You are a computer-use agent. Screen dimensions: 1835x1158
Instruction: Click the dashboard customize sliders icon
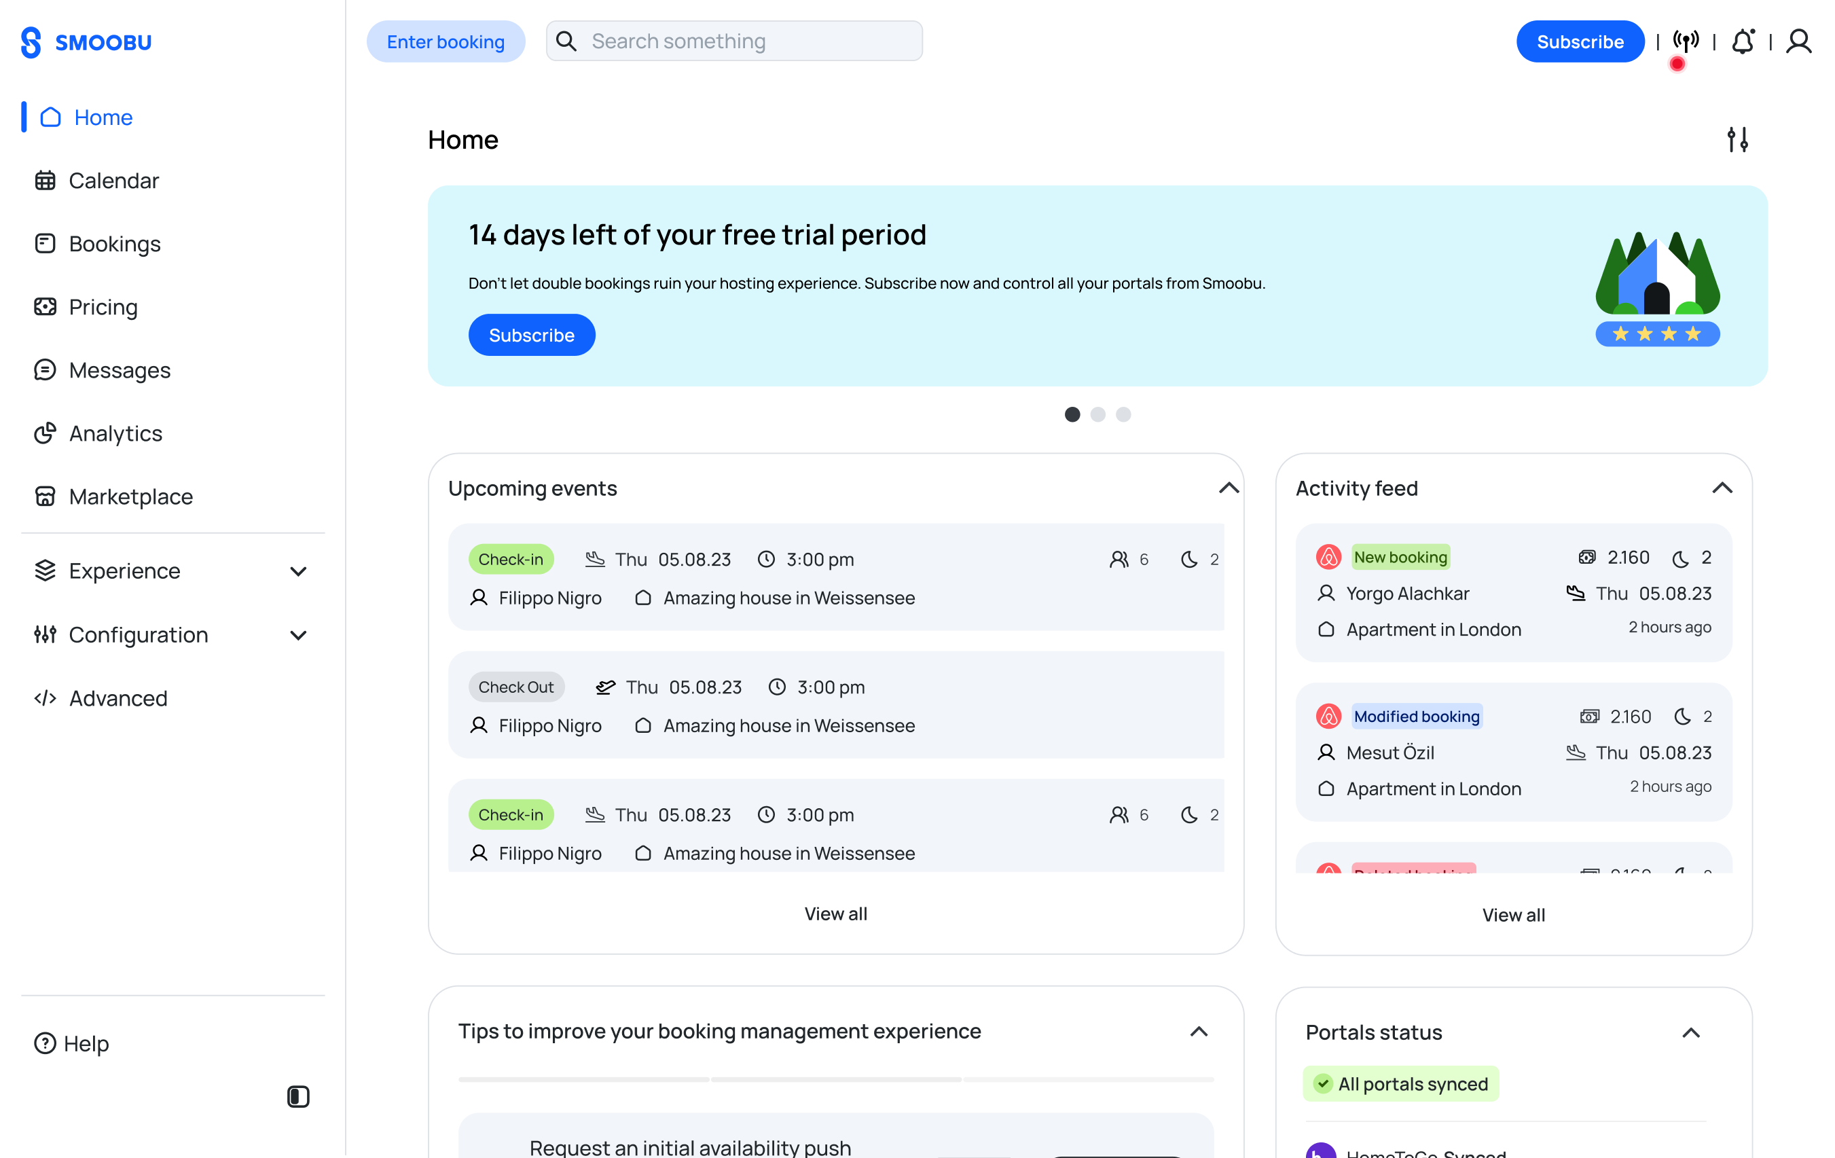tap(1737, 139)
